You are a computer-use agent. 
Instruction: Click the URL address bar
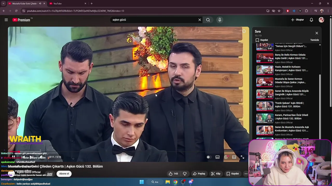145,11
